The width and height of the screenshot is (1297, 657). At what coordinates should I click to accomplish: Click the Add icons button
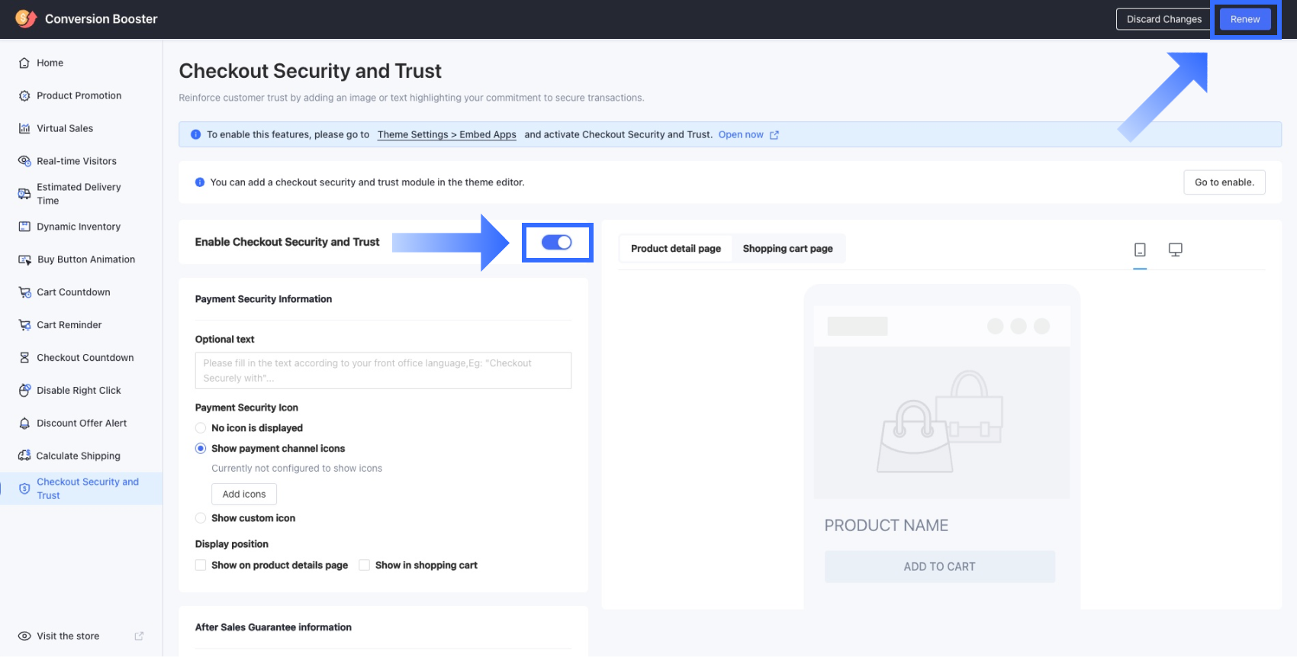pyautogui.click(x=244, y=494)
